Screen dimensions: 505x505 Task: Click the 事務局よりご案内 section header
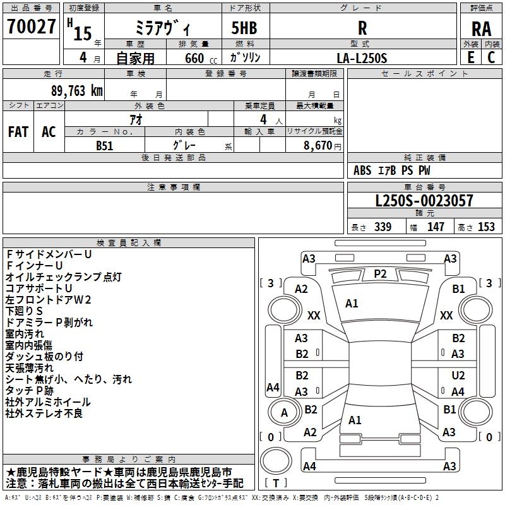click(x=129, y=460)
